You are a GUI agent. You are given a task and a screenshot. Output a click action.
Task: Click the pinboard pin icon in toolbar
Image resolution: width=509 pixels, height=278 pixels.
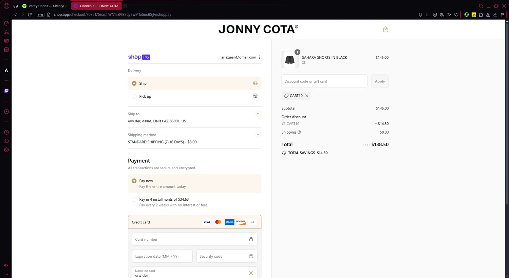click(420, 15)
